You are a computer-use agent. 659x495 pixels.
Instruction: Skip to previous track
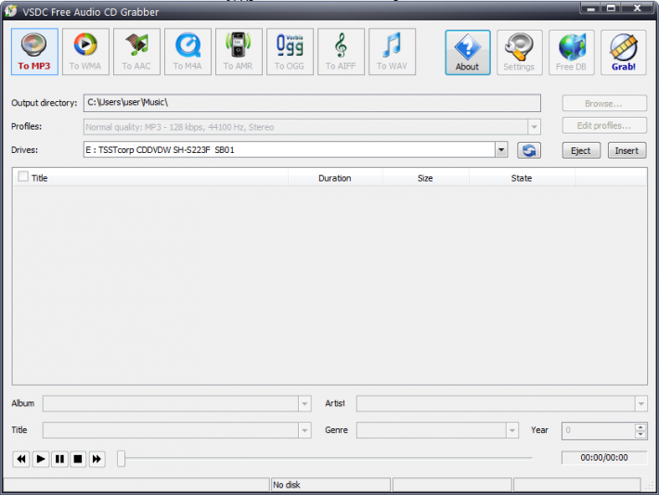click(x=21, y=459)
